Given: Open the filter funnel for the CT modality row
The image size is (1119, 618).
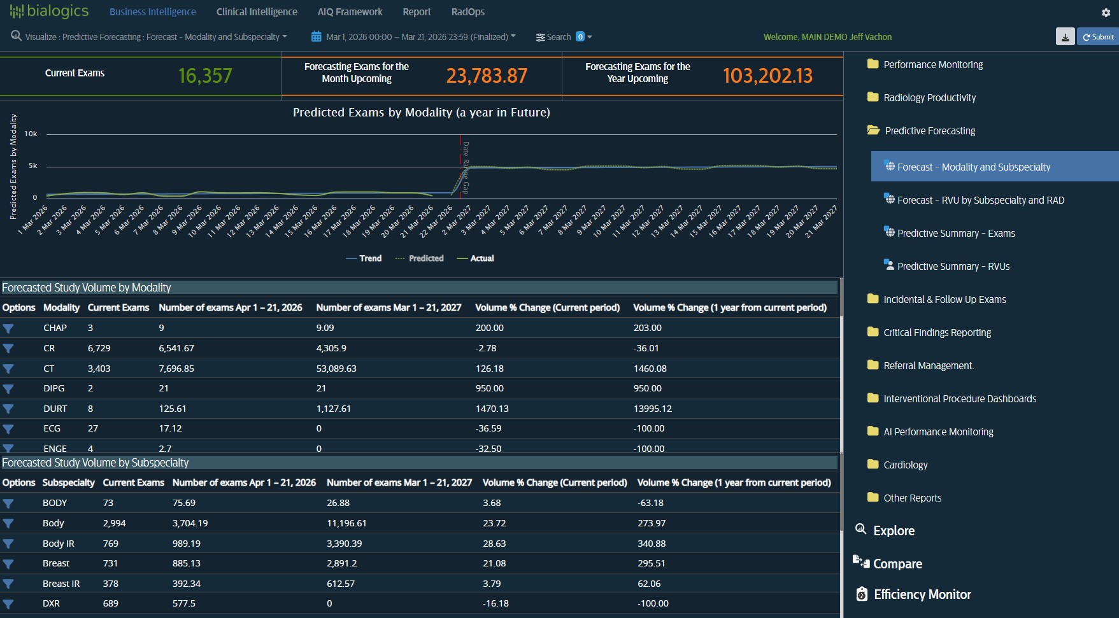Looking at the screenshot, I should (x=8, y=369).
